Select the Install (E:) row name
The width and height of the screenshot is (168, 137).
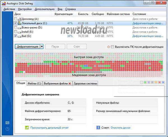click(x=27, y=32)
